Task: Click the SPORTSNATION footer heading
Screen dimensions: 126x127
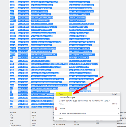Action: click(59, 124)
